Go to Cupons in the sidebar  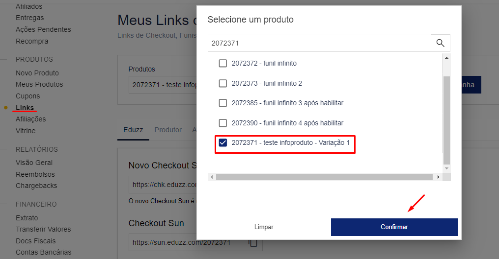point(28,96)
